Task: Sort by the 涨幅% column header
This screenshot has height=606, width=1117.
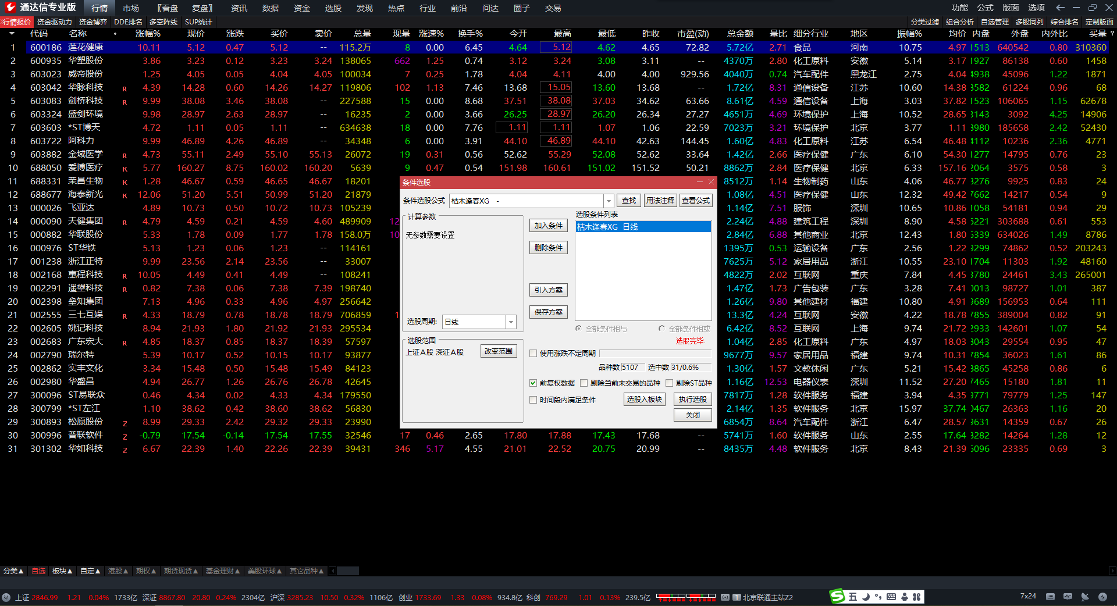Action: click(x=148, y=34)
